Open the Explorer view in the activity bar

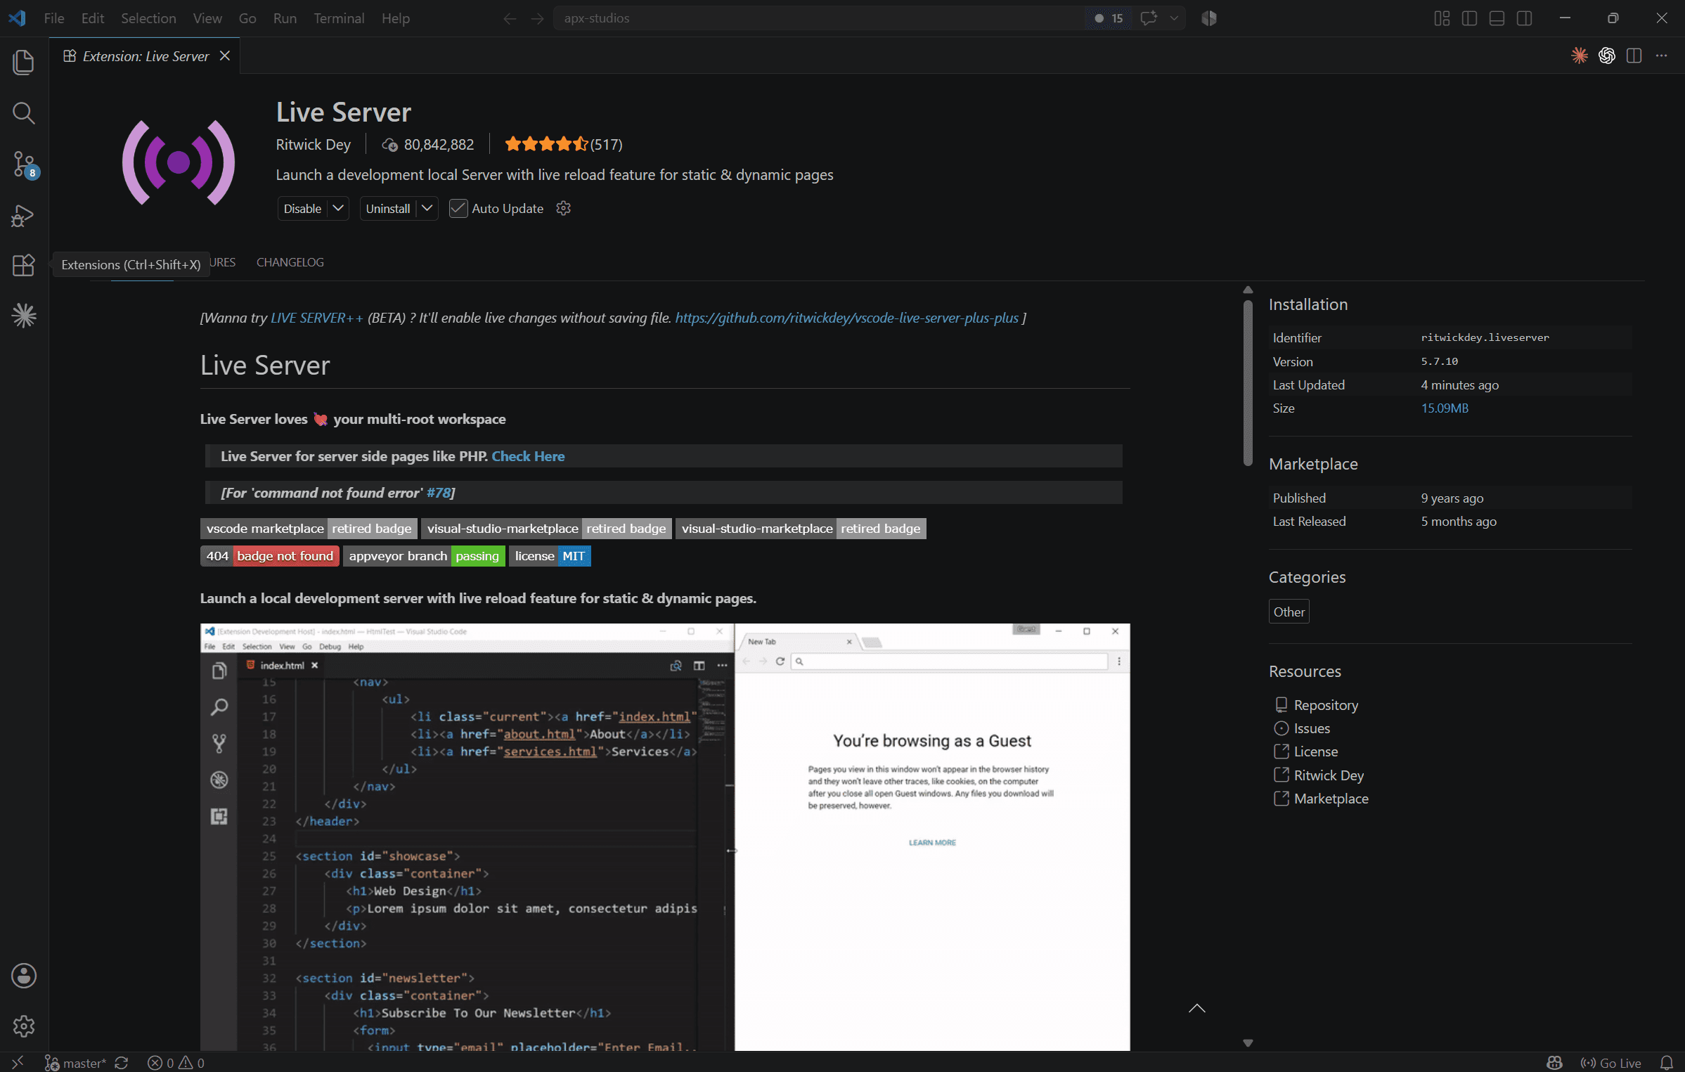pos(24,62)
